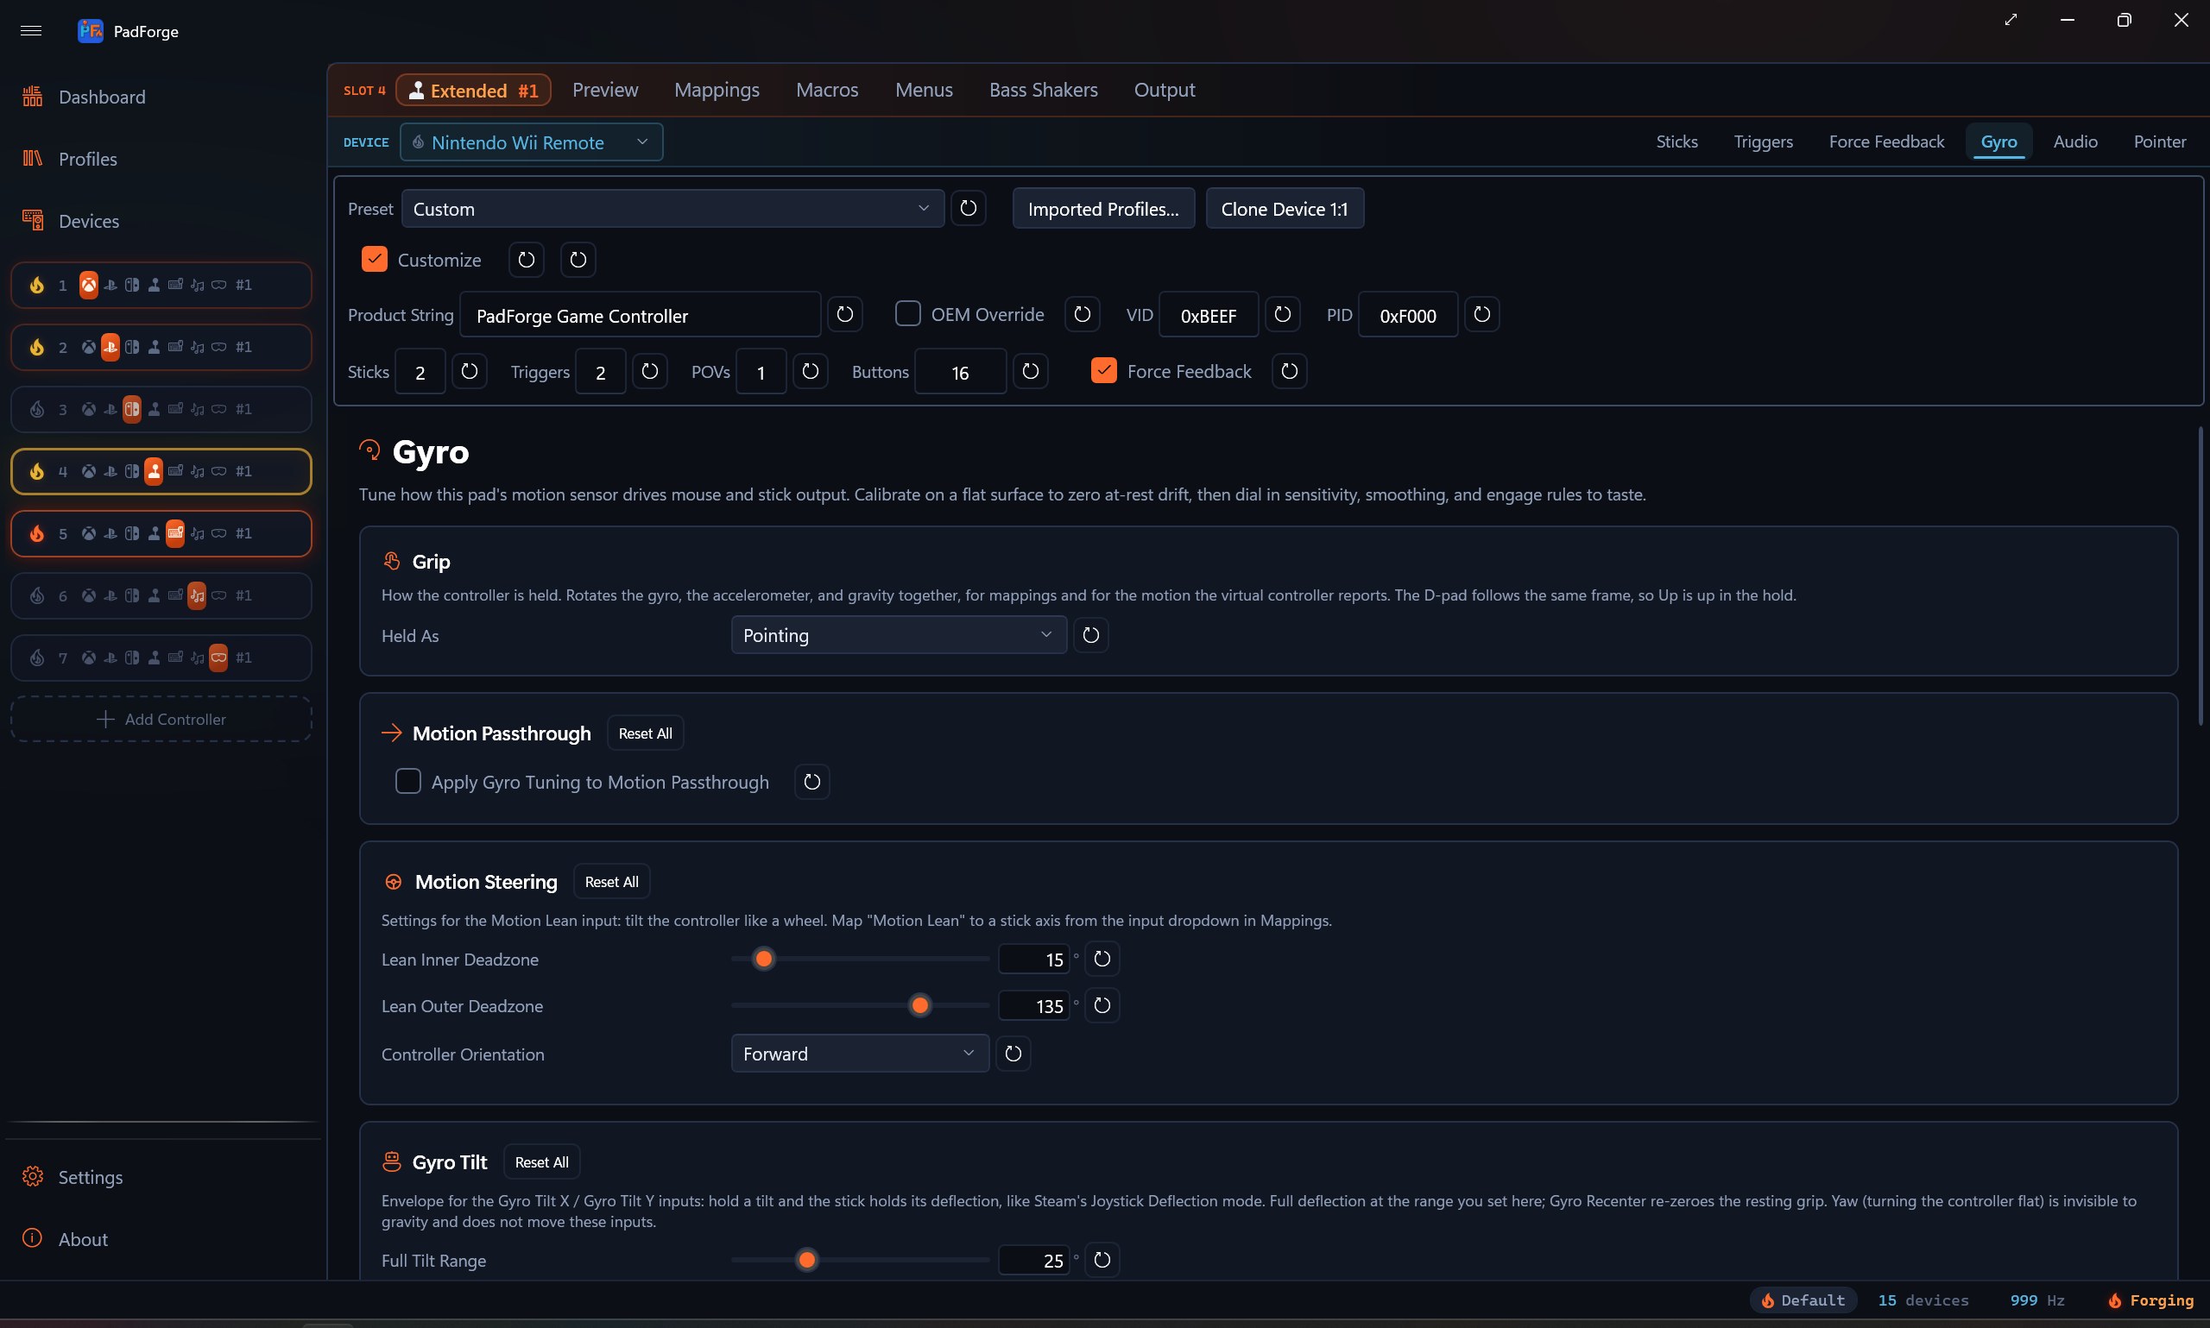Reset the VID value

[x=1282, y=314]
